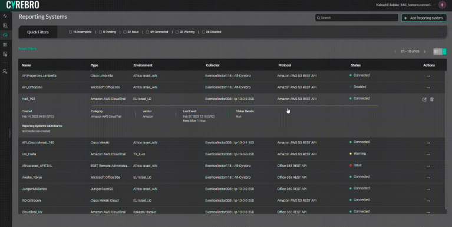Open actions menu for AFI_Cisco Meraki_192
The width and height of the screenshot is (452, 227).
tap(428, 143)
